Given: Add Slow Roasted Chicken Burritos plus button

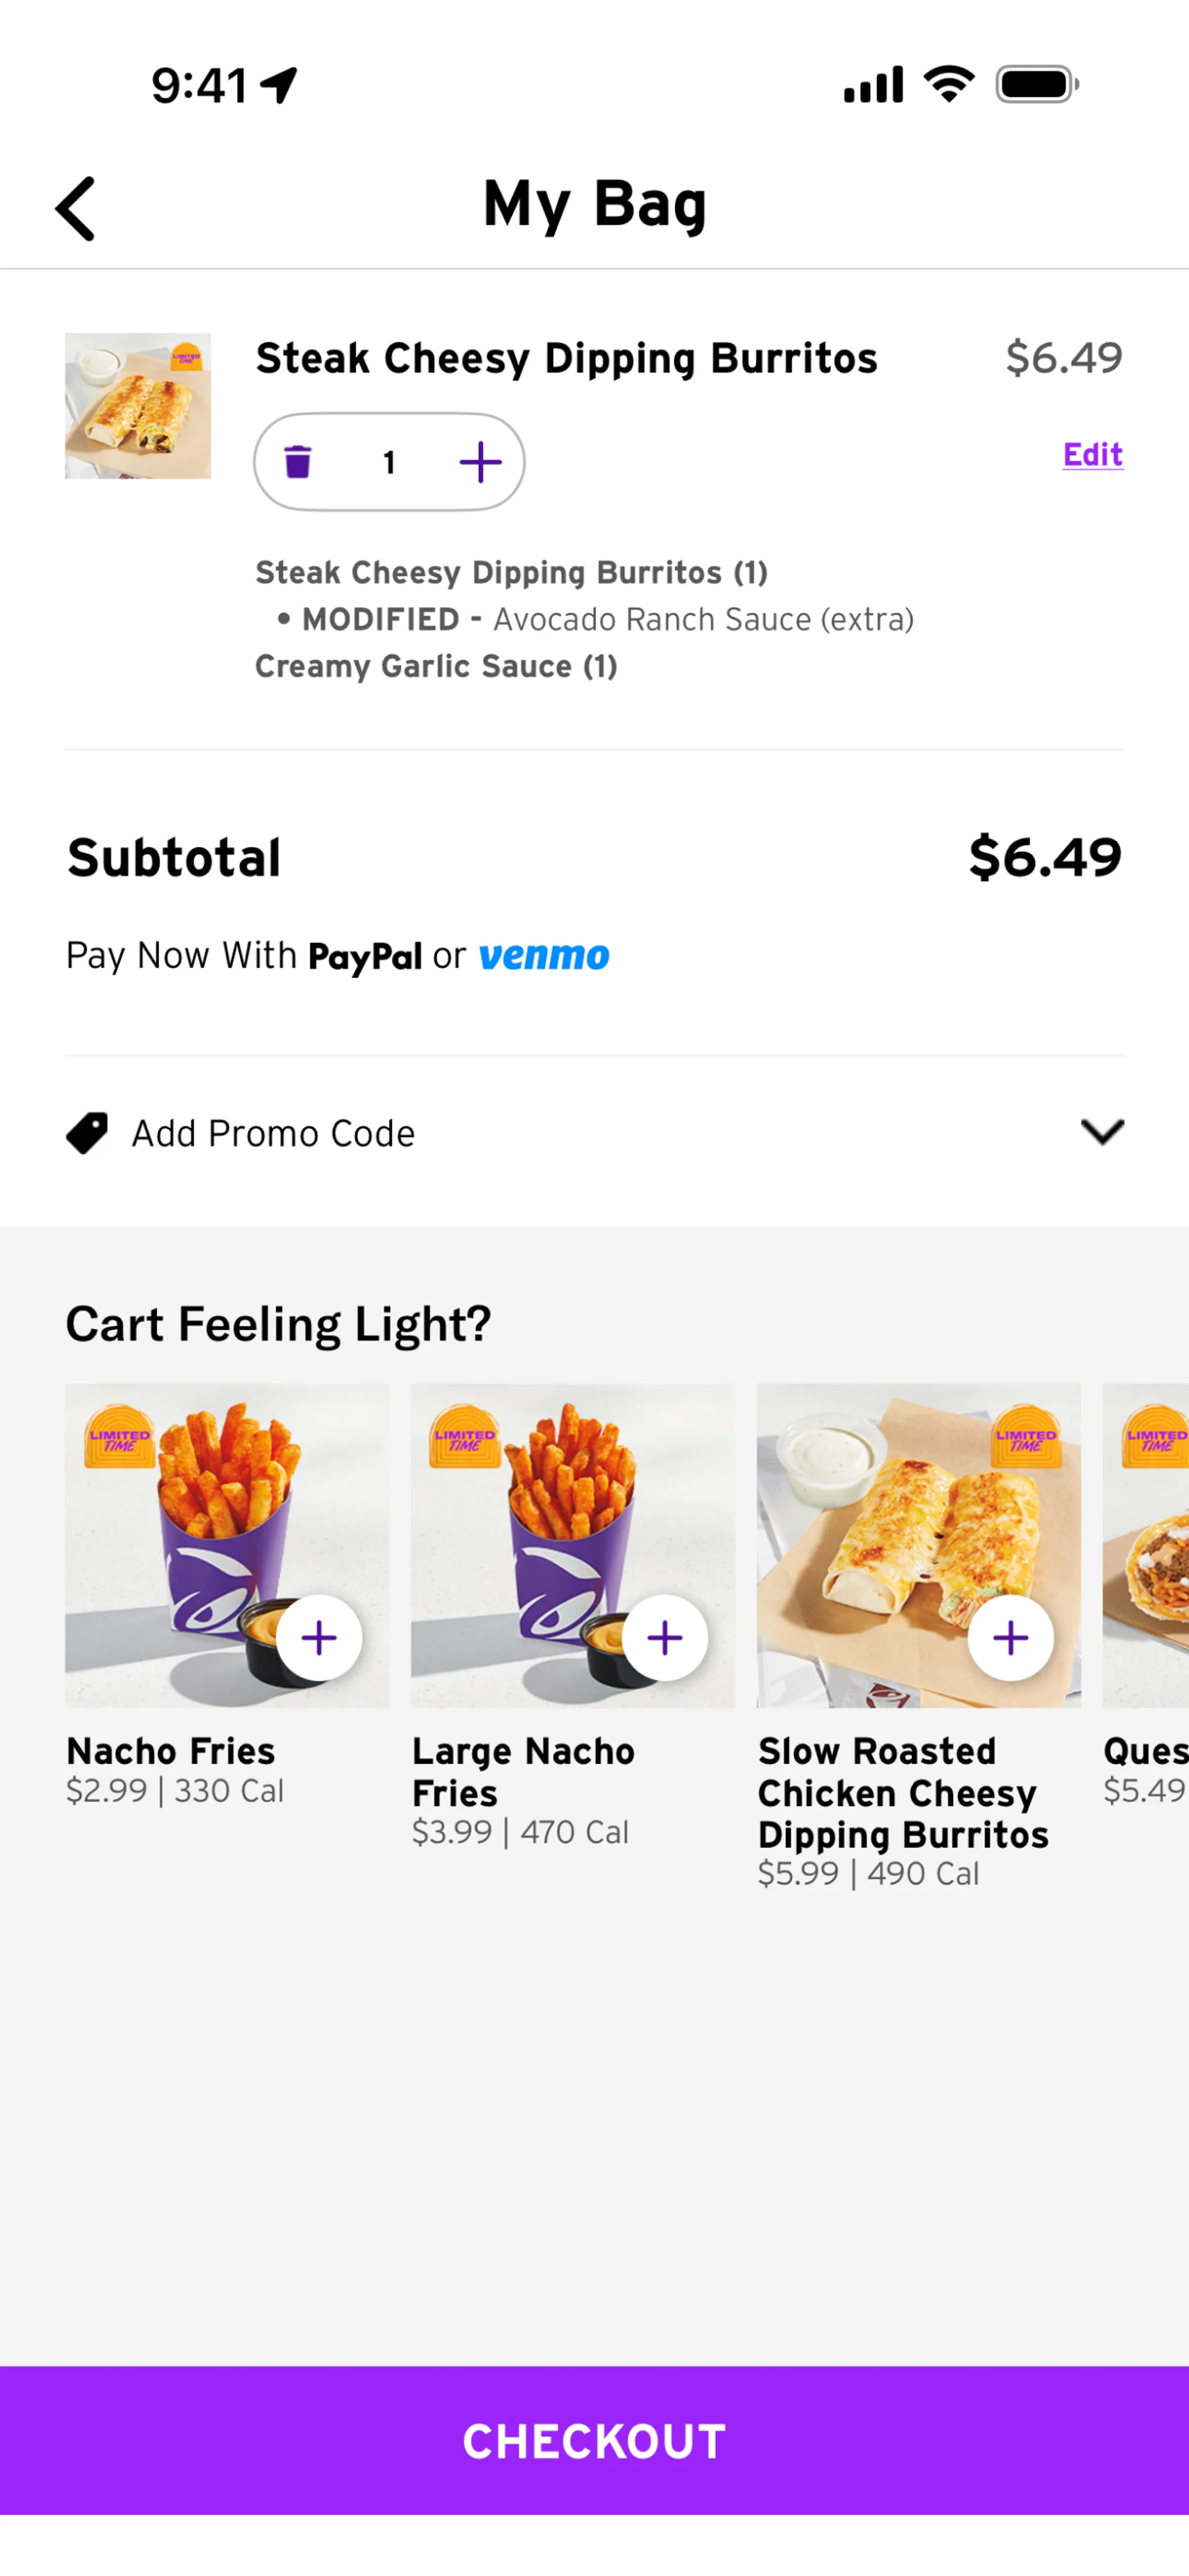Looking at the screenshot, I should click(x=1010, y=1638).
